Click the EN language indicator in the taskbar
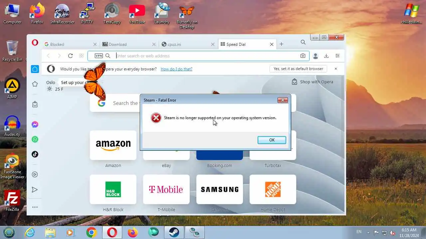This screenshot has height=239, width=426. (359, 232)
